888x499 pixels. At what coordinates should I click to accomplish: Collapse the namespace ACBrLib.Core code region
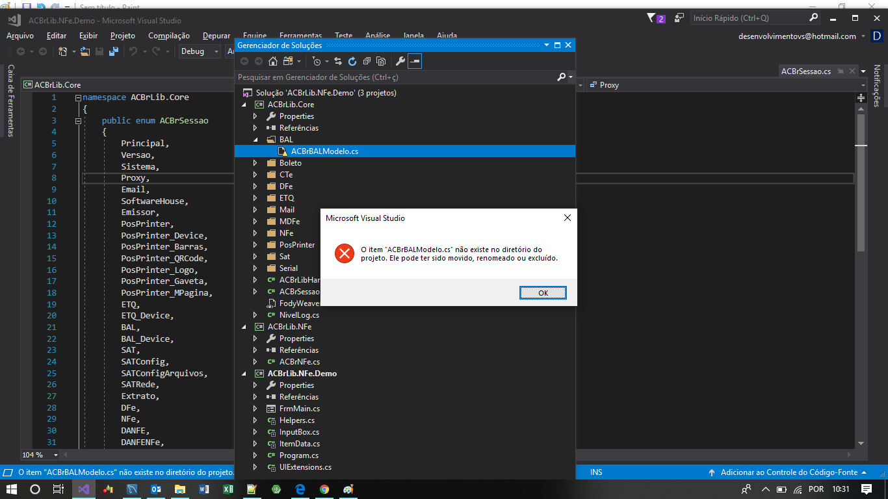pos(78,97)
